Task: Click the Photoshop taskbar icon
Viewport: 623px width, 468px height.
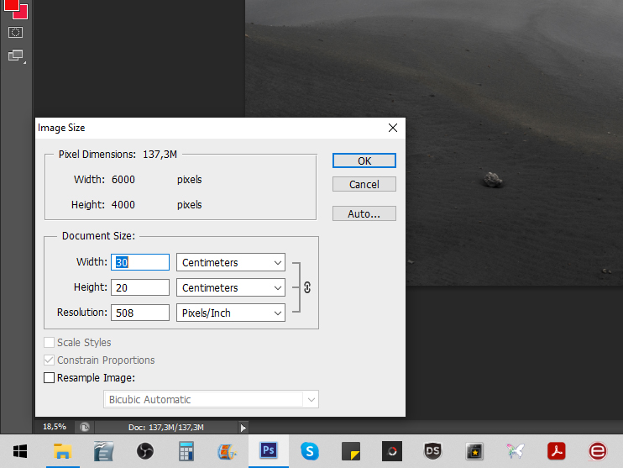Action: coord(269,451)
